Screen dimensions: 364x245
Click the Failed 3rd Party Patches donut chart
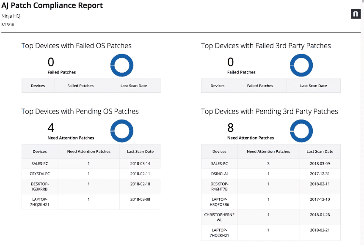click(301, 65)
